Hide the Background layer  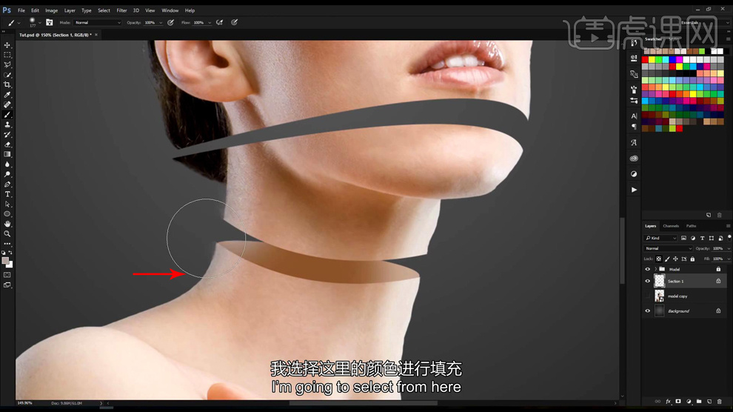(x=647, y=311)
